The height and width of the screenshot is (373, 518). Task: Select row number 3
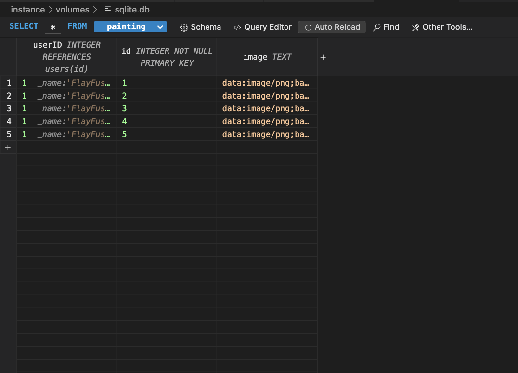[9, 108]
